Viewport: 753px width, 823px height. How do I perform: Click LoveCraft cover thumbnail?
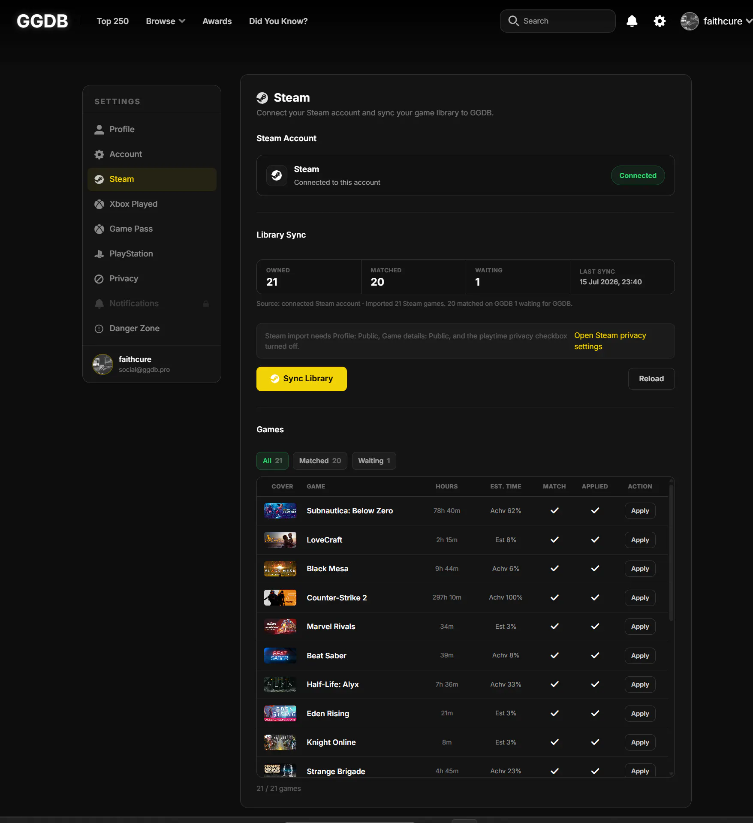pyautogui.click(x=280, y=540)
